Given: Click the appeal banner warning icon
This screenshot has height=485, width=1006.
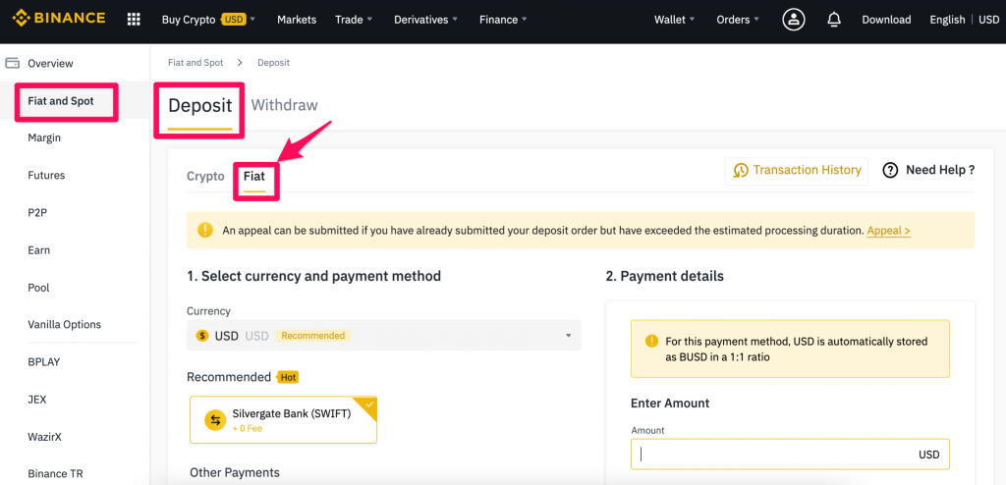Looking at the screenshot, I should (x=204, y=230).
